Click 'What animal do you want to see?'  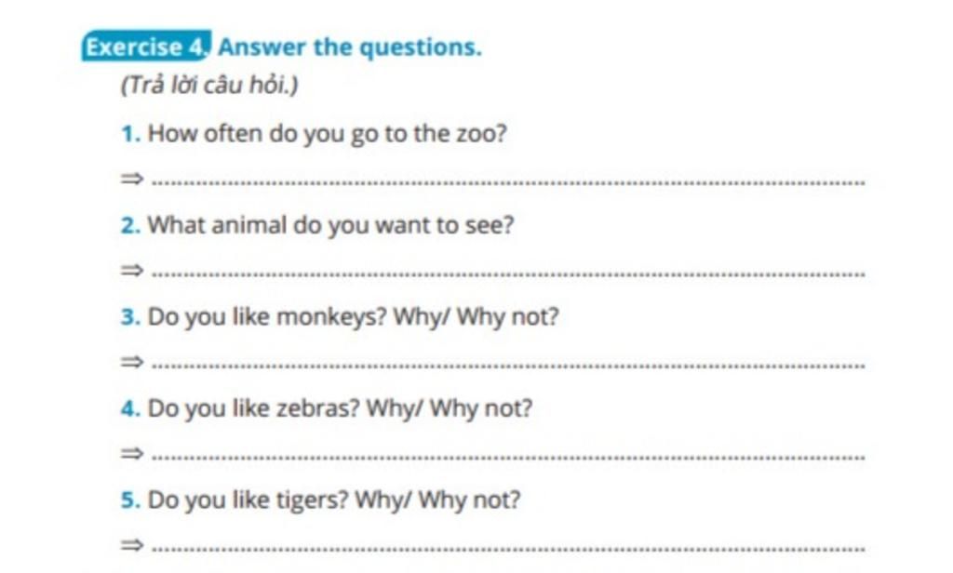point(330,226)
